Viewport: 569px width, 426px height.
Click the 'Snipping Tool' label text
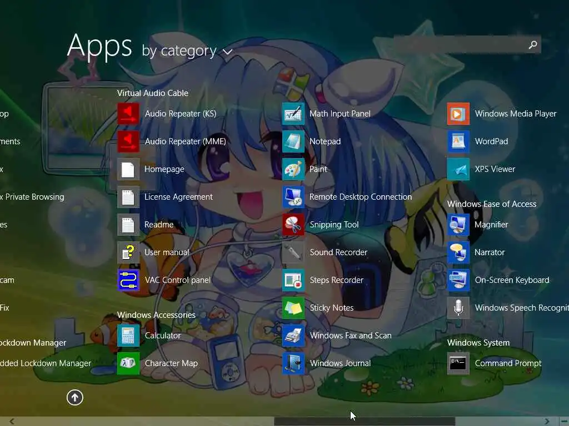334,225
